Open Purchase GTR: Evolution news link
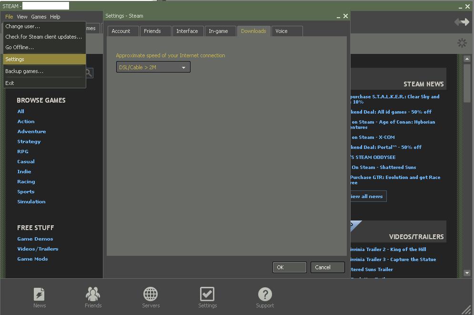 [x=395, y=180]
